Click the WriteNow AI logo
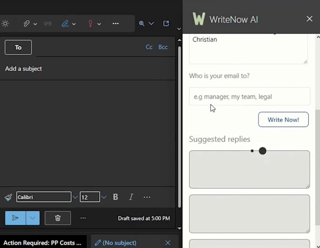 coord(199,19)
